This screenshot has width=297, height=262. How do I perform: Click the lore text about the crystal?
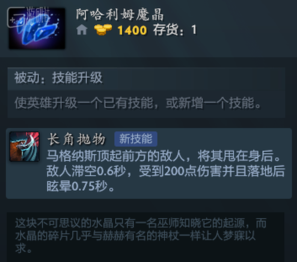[x=141, y=235]
